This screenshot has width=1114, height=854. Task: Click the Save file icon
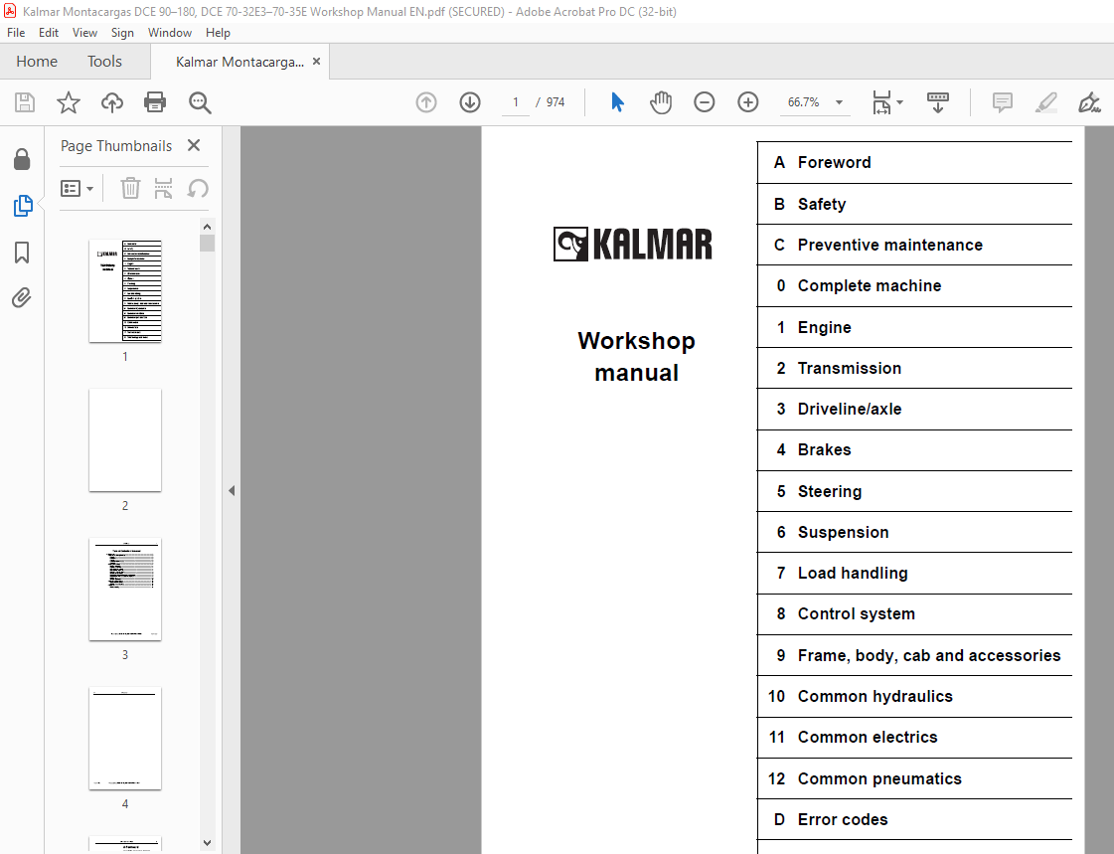pos(25,102)
